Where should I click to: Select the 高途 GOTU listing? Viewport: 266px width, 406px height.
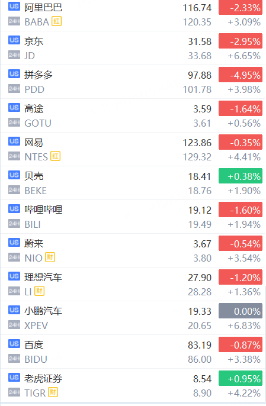point(133,115)
